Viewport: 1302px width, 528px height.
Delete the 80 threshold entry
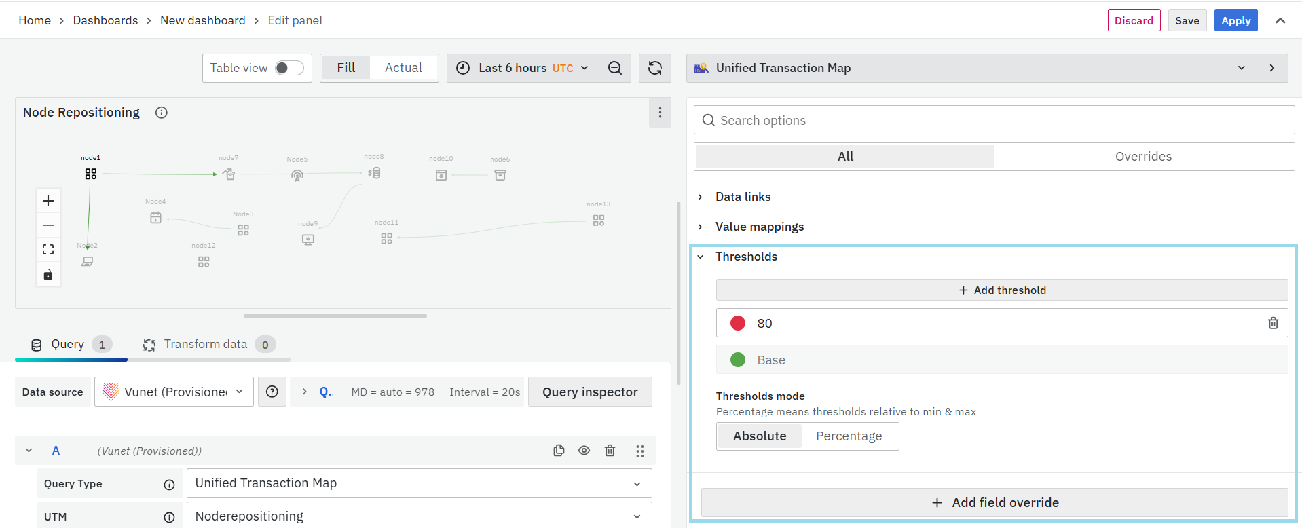pyautogui.click(x=1273, y=323)
